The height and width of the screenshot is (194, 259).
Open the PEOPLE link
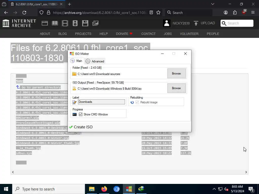pyautogui.click(x=213, y=34)
